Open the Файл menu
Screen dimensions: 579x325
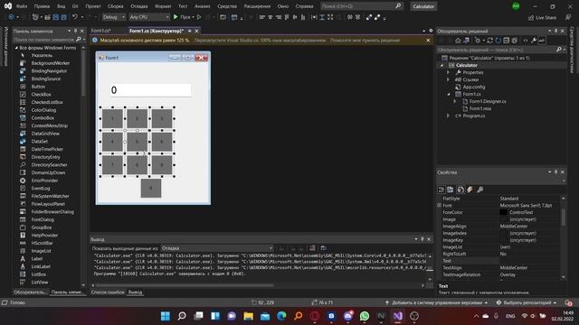tap(22, 6)
